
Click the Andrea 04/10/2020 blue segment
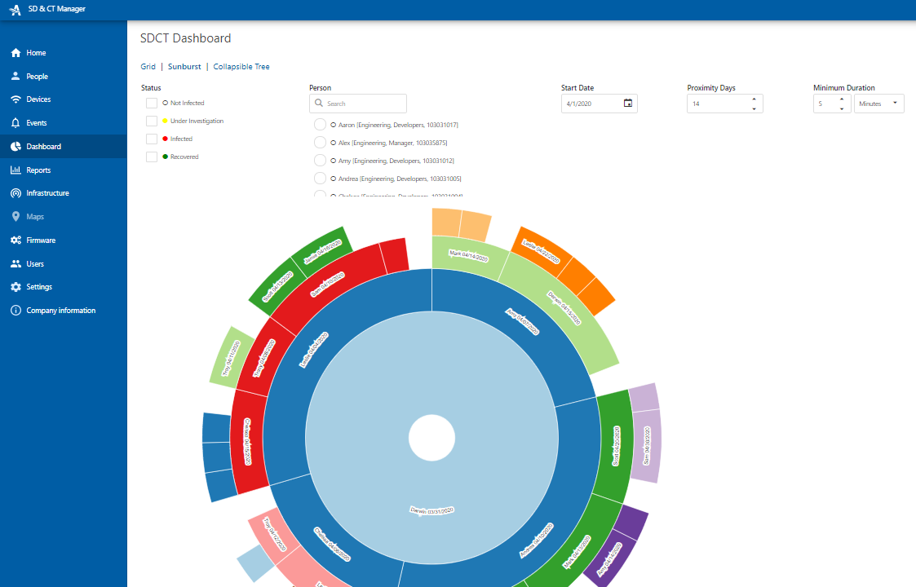536,541
